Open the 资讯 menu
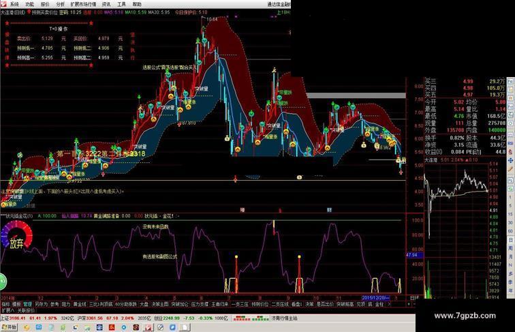 [x=106, y=4]
